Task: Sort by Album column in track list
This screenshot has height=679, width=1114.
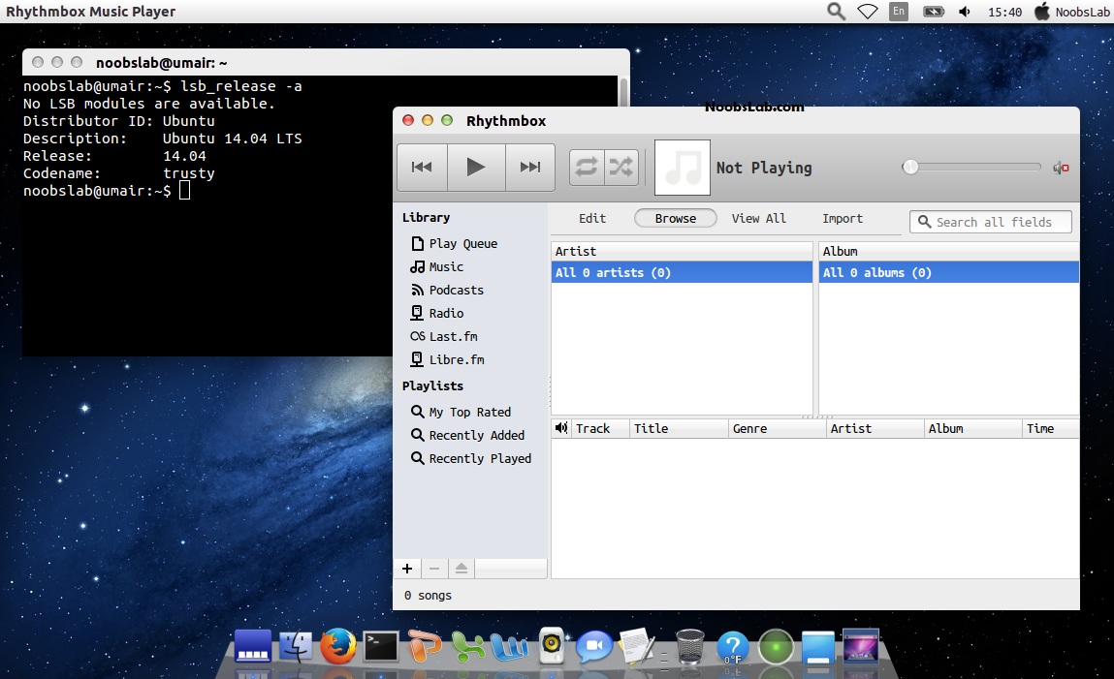Action: click(x=973, y=428)
